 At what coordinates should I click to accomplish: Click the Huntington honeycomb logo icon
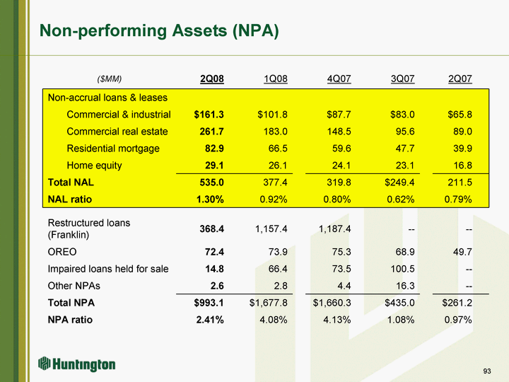tap(45, 364)
